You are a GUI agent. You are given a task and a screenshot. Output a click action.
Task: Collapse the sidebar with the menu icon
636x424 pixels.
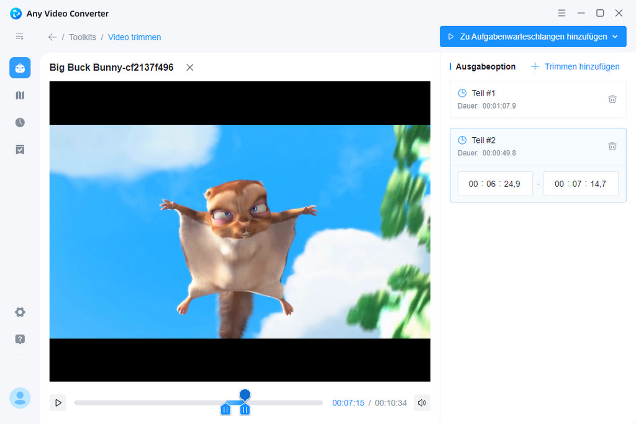tap(19, 37)
